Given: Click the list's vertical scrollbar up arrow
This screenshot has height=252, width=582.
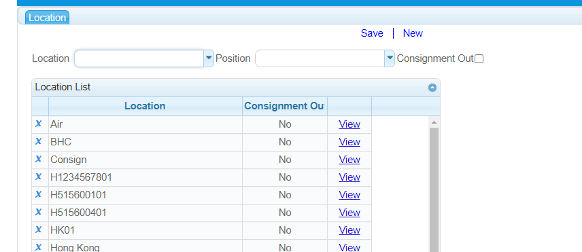Looking at the screenshot, I should coord(434,122).
